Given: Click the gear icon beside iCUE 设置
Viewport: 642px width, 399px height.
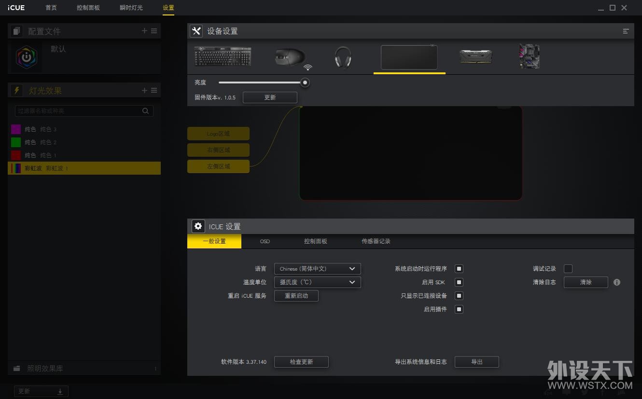Looking at the screenshot, I should click(198, 226).
